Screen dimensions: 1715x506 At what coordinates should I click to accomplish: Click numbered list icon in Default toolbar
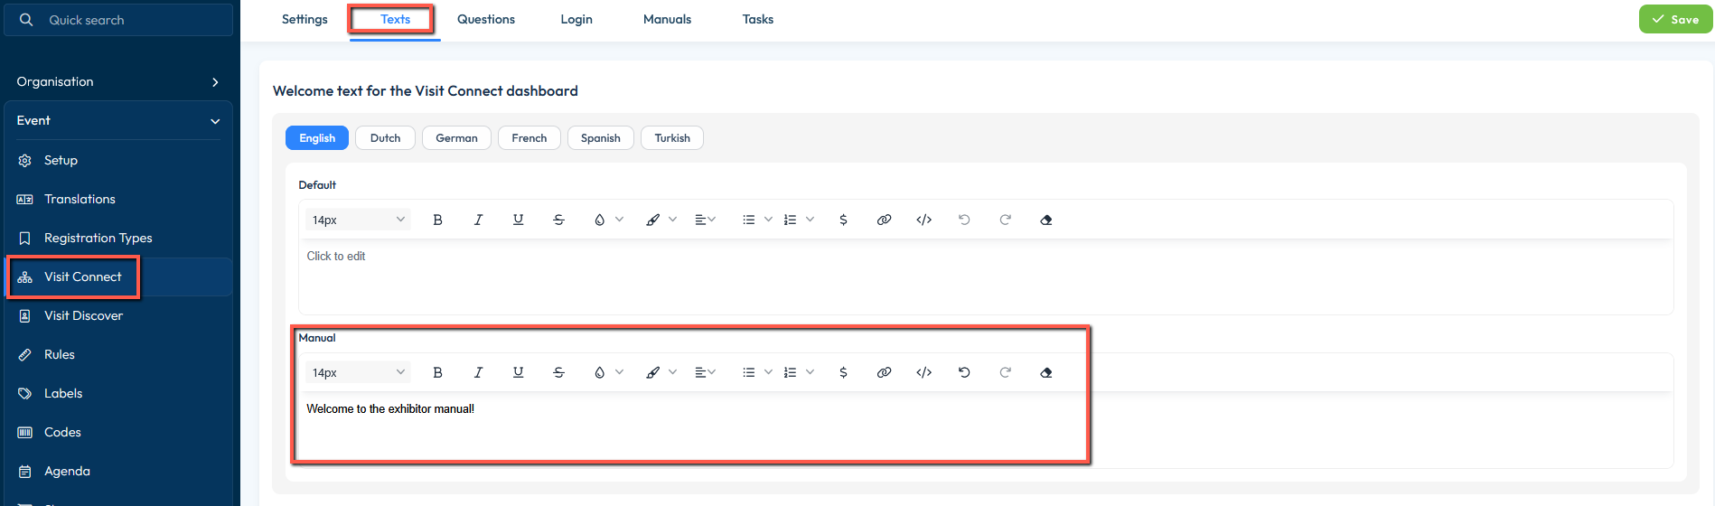pyautogui.click(x=790, y=220)
